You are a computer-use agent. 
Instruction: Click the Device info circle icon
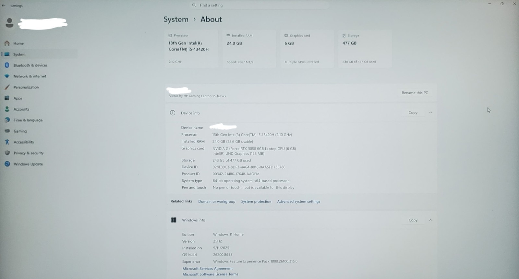[173, 113]
